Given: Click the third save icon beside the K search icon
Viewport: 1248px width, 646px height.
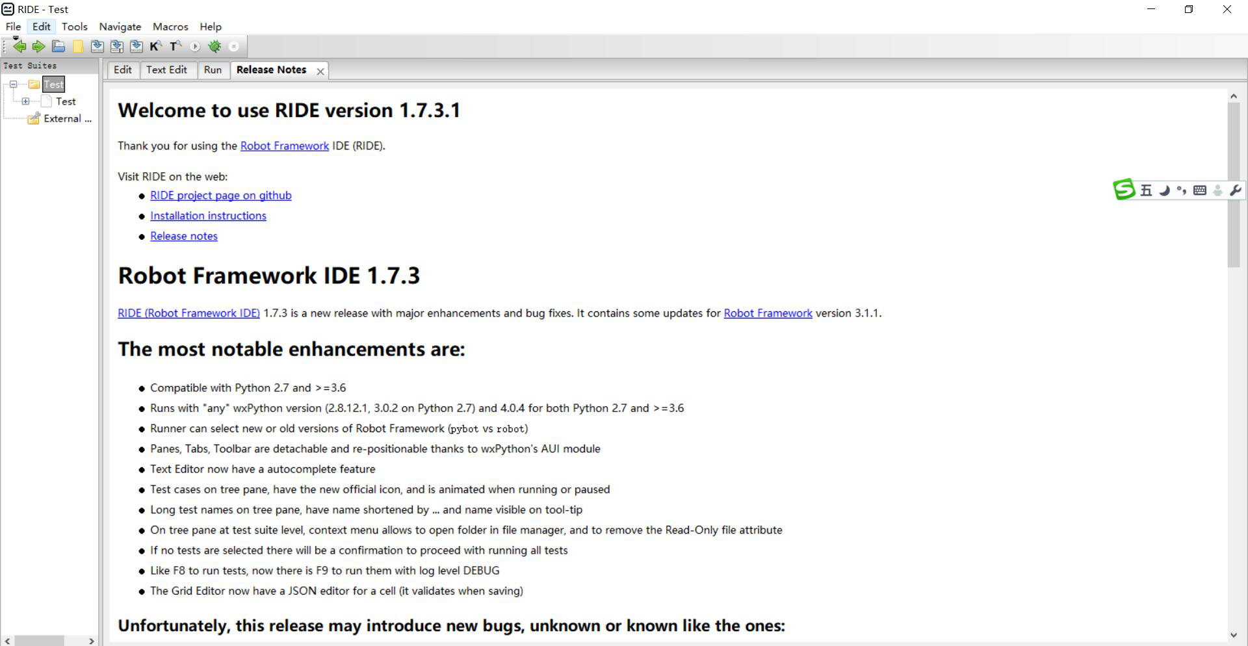Looking at the screenshot, I should pos(136,46).
